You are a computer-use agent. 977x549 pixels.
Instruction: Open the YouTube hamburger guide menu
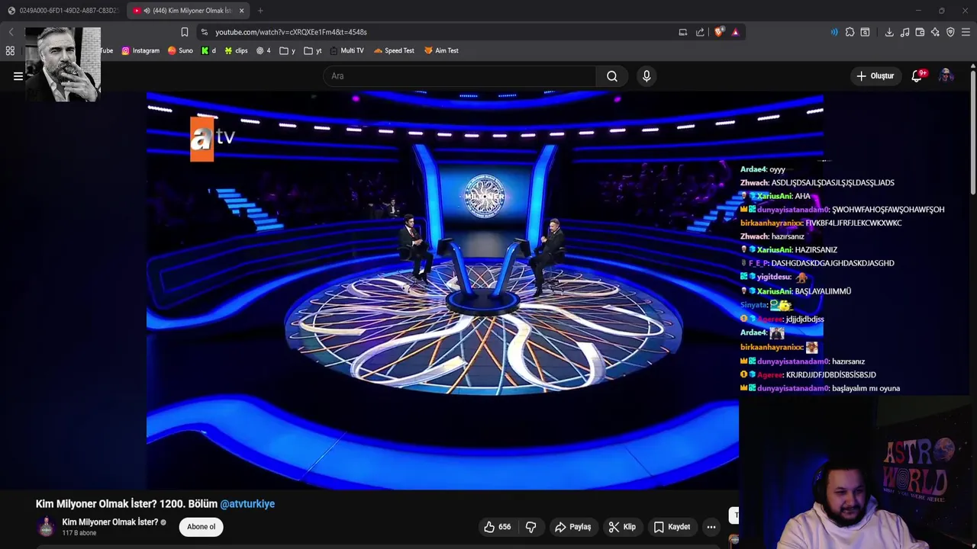point(18,76)
